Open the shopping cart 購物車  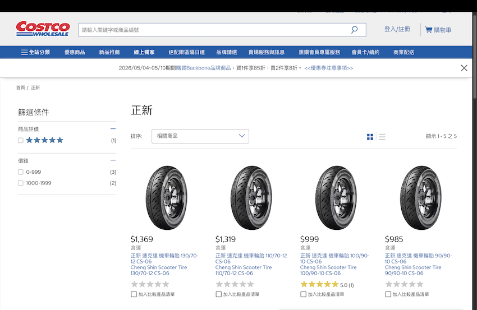coord(438,30)
